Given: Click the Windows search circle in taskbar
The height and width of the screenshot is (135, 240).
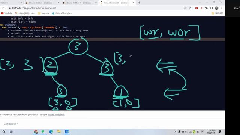Looking at the screenshot, I should 4,132.
